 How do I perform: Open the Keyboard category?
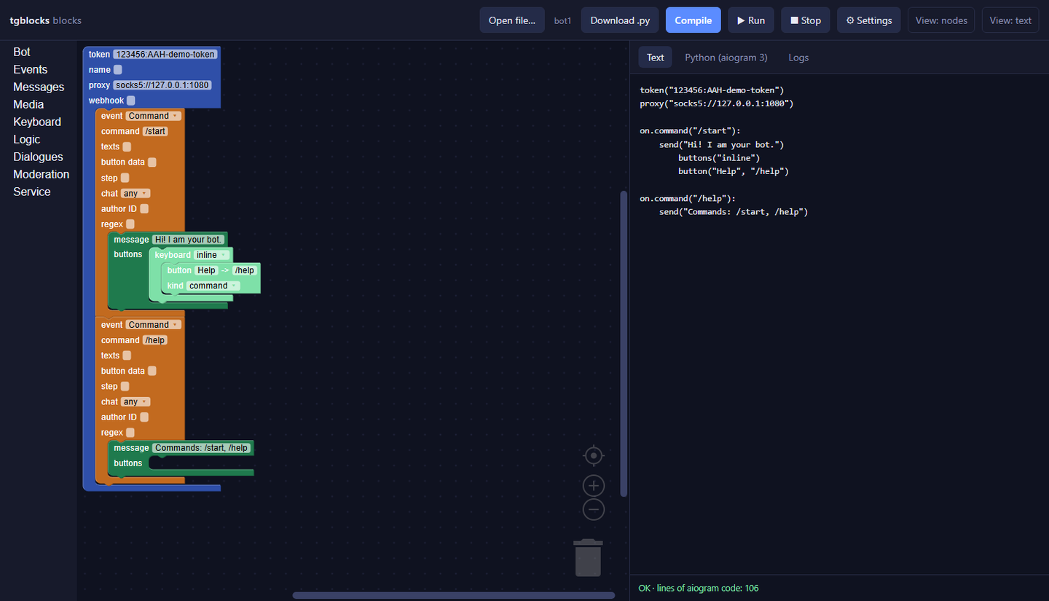click(x=37, y=122)
